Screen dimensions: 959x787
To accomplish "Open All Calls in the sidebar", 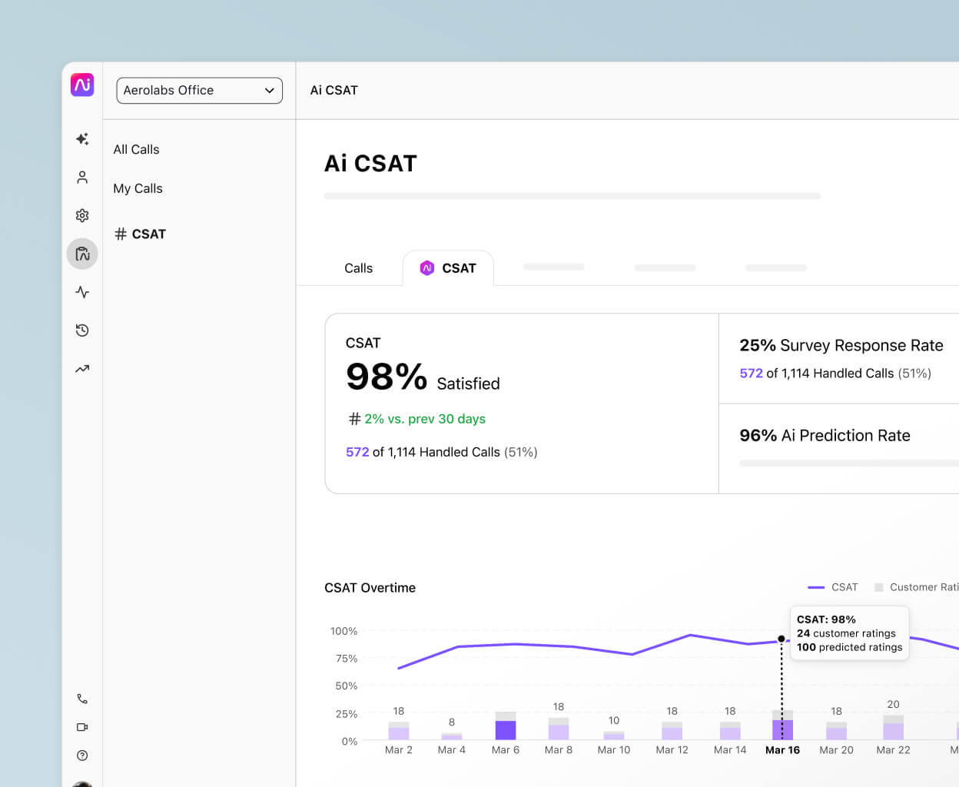I will point(136,149).
